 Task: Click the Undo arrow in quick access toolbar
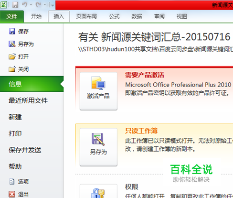[25, 5]
